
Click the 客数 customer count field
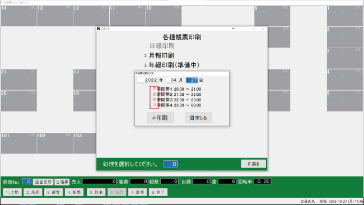click(x=139, y=181)
